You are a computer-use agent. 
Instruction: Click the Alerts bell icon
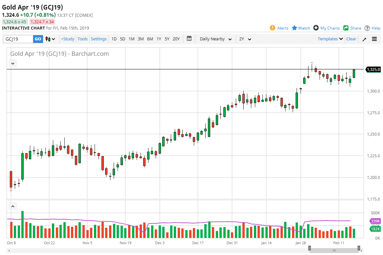coord(272,28)
